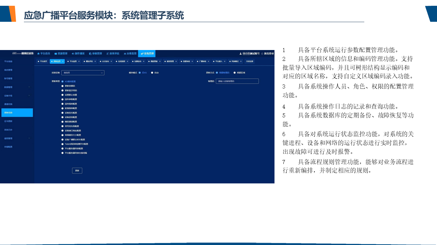Click the user avatar icon beside 测试账号
The image size is (437, 245).
[241, 53]
